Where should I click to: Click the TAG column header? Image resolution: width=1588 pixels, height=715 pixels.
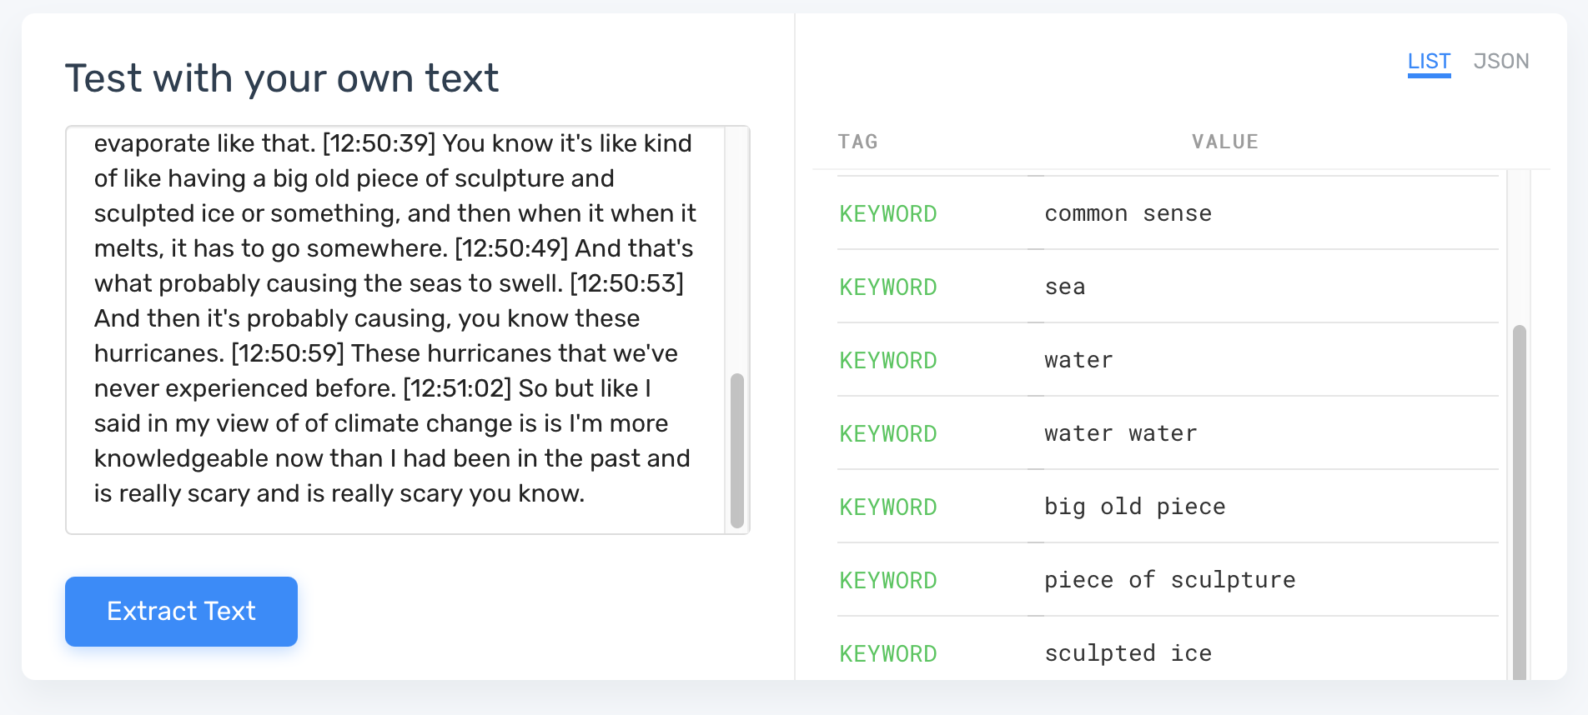coord(857,142)
